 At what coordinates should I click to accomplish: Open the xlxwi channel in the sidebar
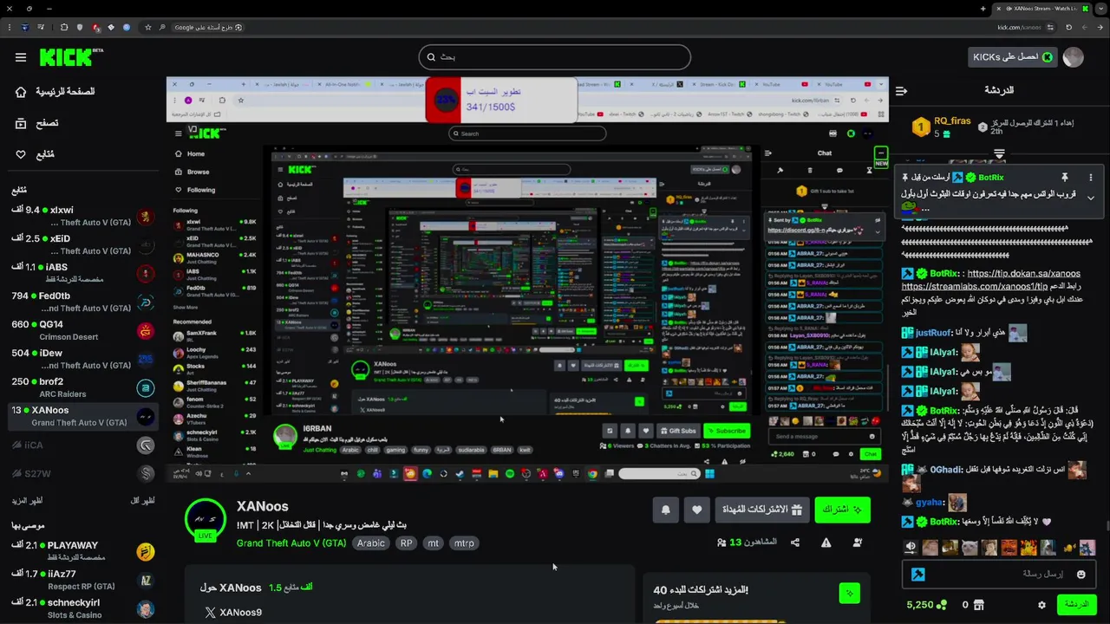click(83, 216)
